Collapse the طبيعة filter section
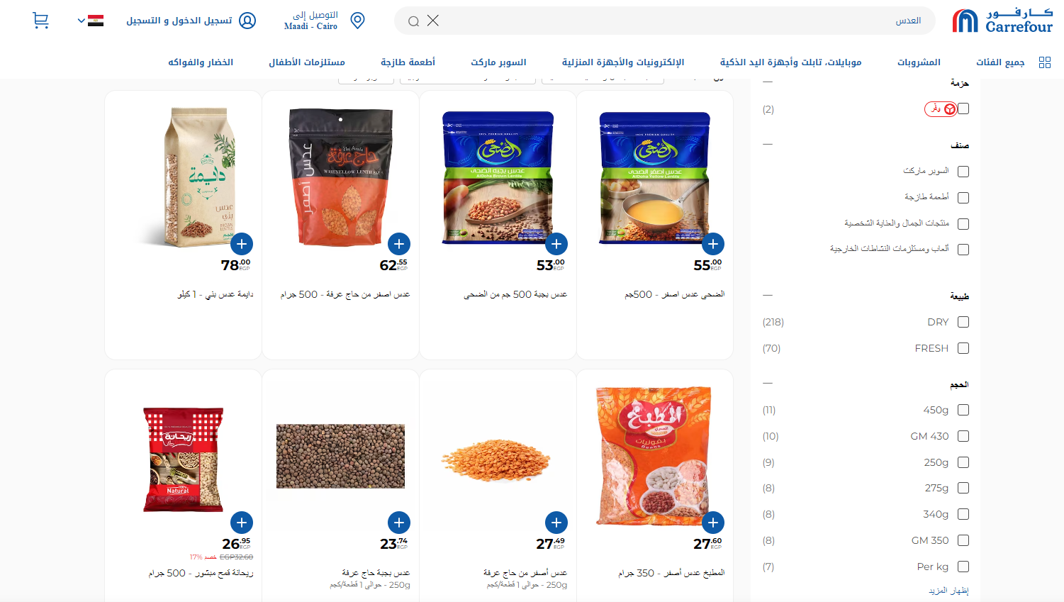The width and height of the screenshot is (1064, 602). 768,295
